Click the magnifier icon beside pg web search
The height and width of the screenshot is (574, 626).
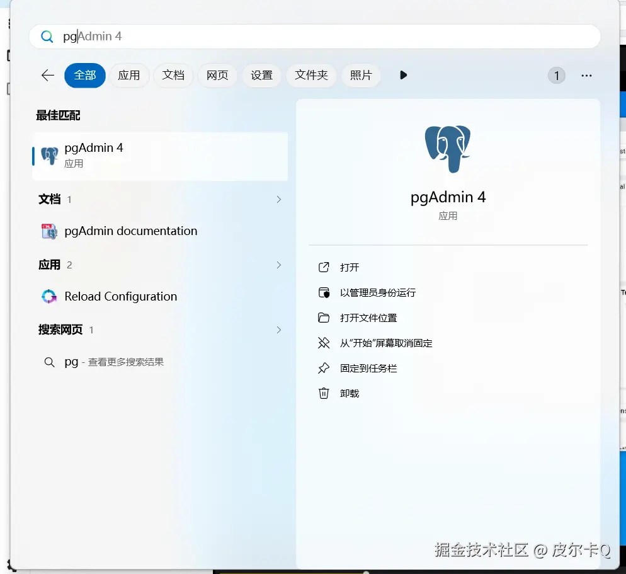[x=49, y=362]
